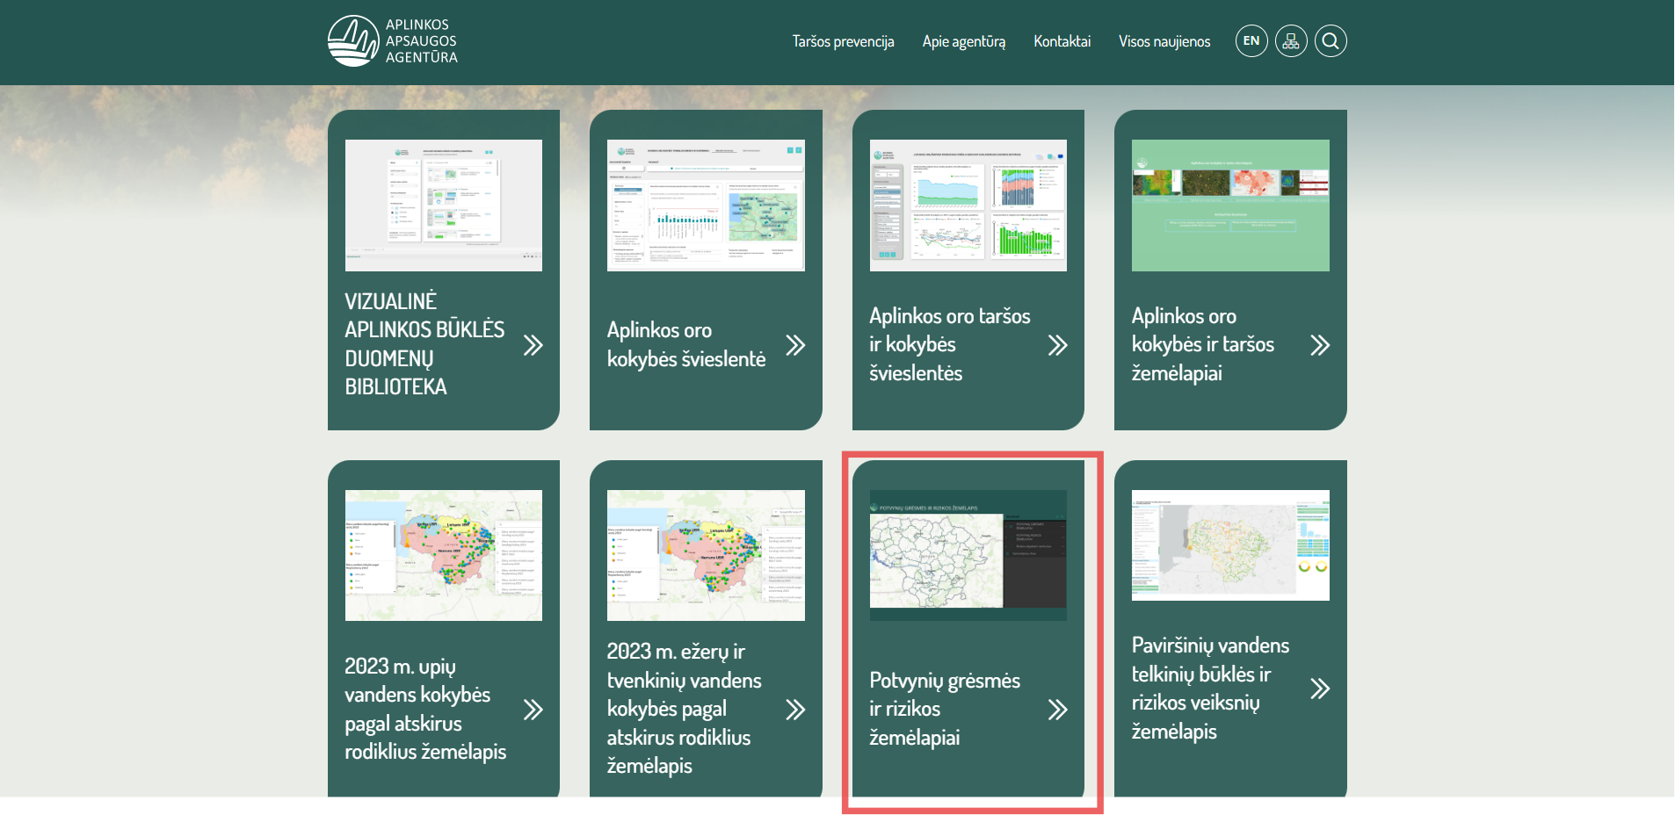
Task: Click arrow next to 2023 m. ežerų ir tvenkinių
Action: (795, 710)
